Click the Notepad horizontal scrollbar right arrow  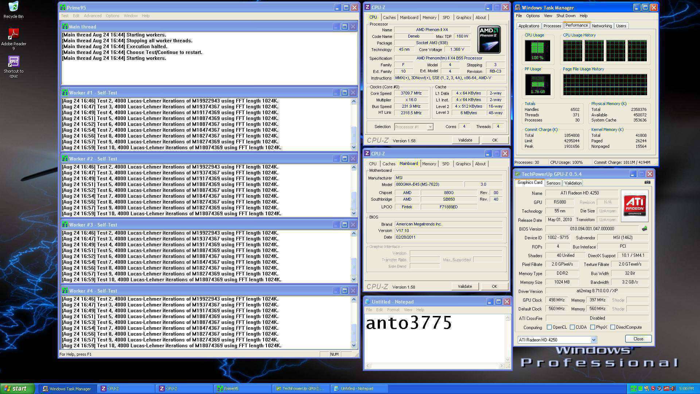click(x=502, y=366)
